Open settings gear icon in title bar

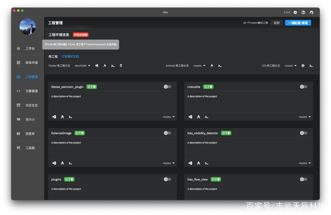click(x=295, y=12)
